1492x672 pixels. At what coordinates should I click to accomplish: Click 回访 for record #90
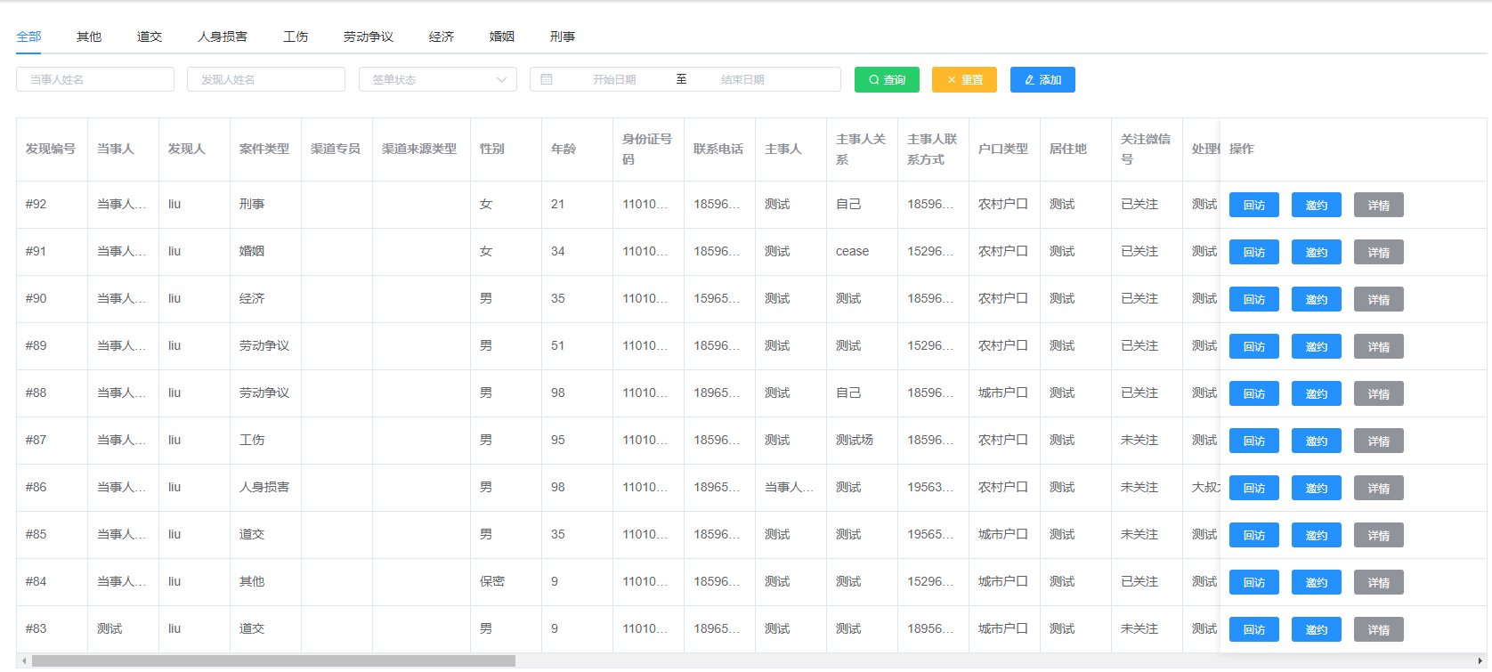[1254, 299]
